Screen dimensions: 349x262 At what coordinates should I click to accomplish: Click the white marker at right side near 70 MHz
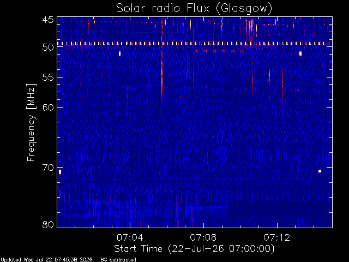(x=320, y=171)
